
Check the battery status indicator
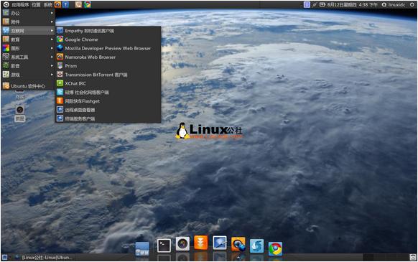coord(322,4)
